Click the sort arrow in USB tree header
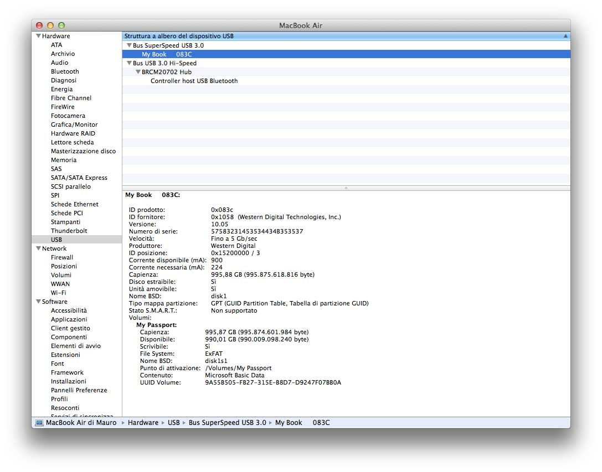The image size is (602, 472). [x=565, y=36]
